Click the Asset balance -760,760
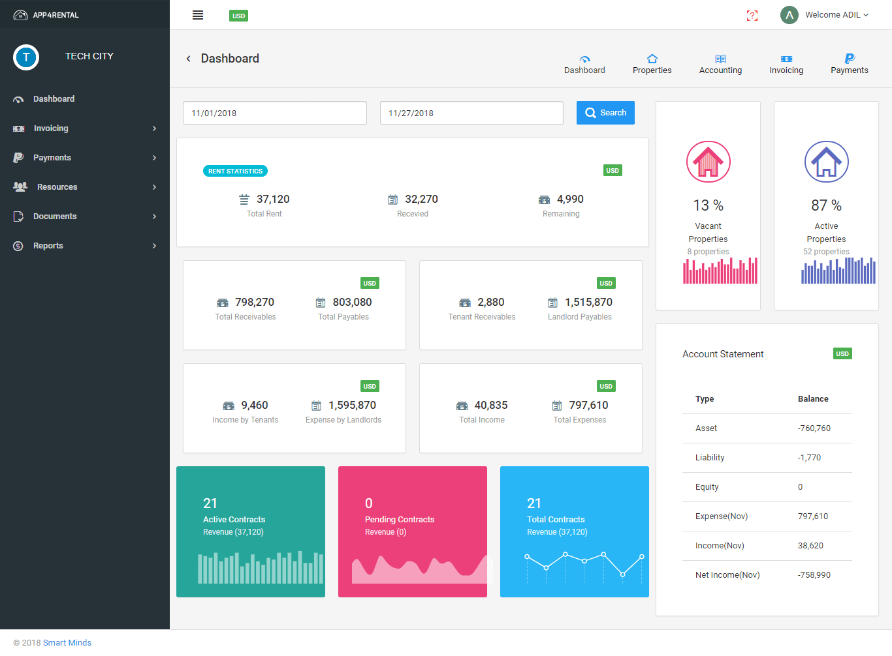The width and height of the screenshot is (892, 656). [814, 428]
